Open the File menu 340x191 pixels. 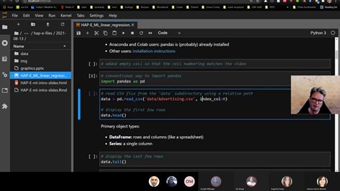(15, 15)
